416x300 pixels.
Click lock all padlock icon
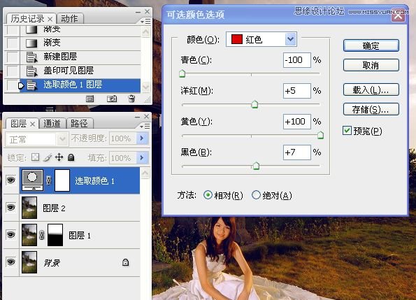point(71,157)
